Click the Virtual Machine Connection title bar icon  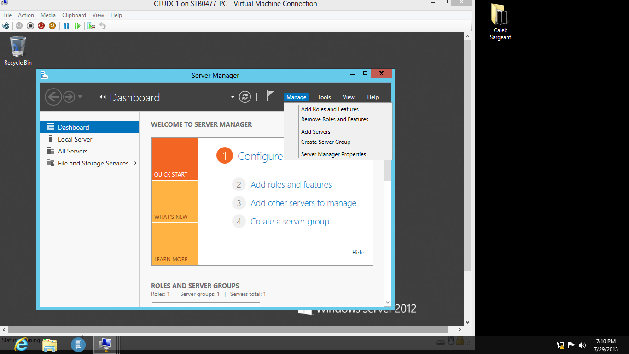point(5,4)
